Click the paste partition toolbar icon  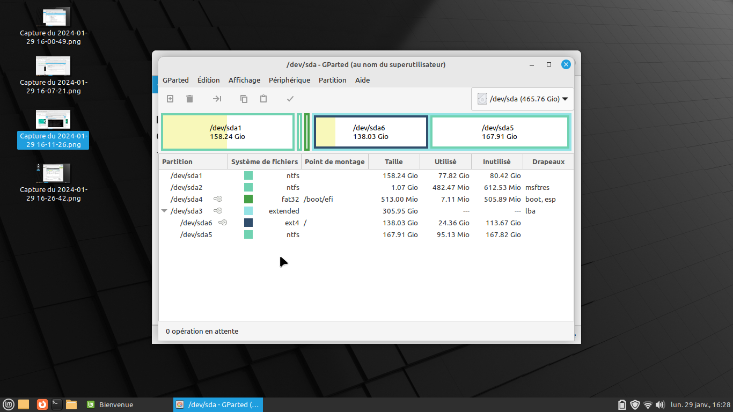click(263, 99)
